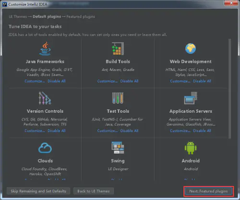Disable all Web Development plugins

click(x=202, y=81)
